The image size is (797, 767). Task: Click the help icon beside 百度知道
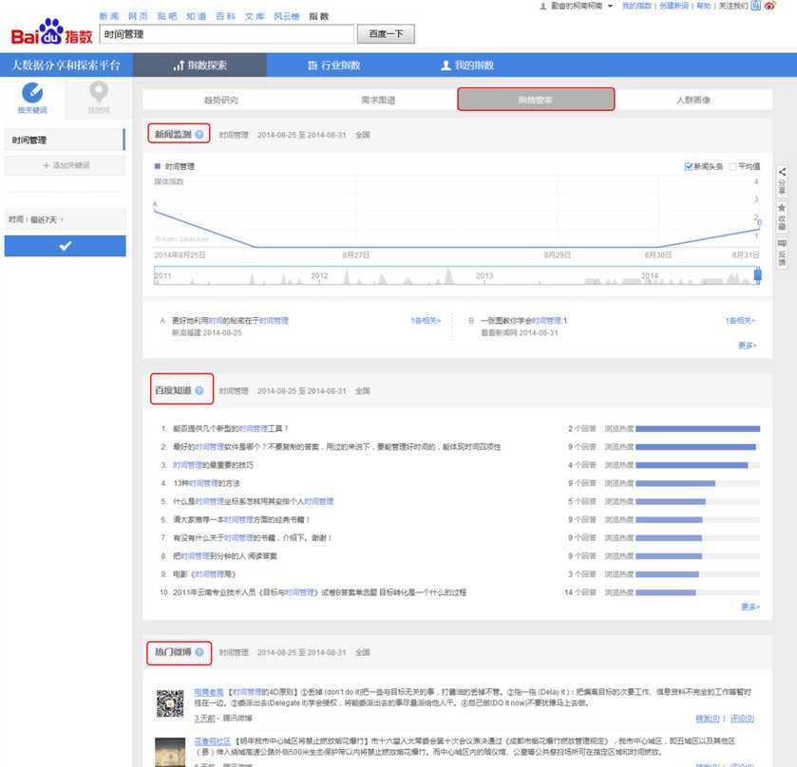[199, 390]
